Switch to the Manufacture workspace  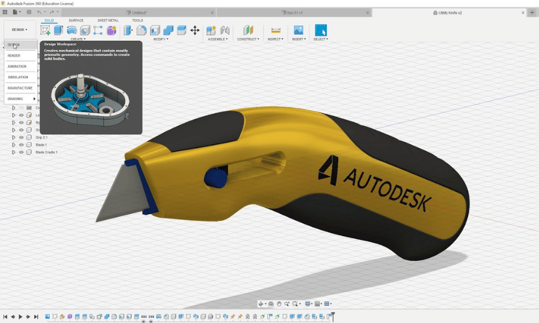20,88
